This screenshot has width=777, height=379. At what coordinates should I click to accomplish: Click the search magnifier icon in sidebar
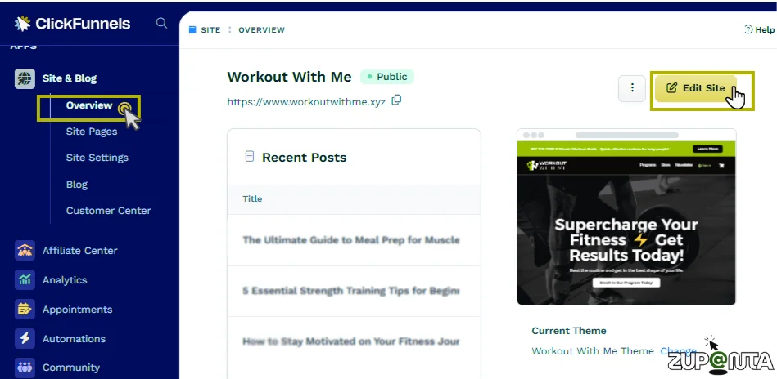[x=161, y=23]
